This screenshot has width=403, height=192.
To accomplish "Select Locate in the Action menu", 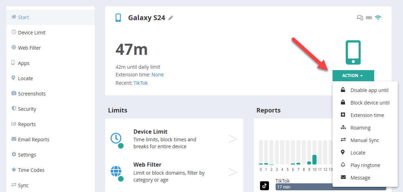I will tap(365, 153).
